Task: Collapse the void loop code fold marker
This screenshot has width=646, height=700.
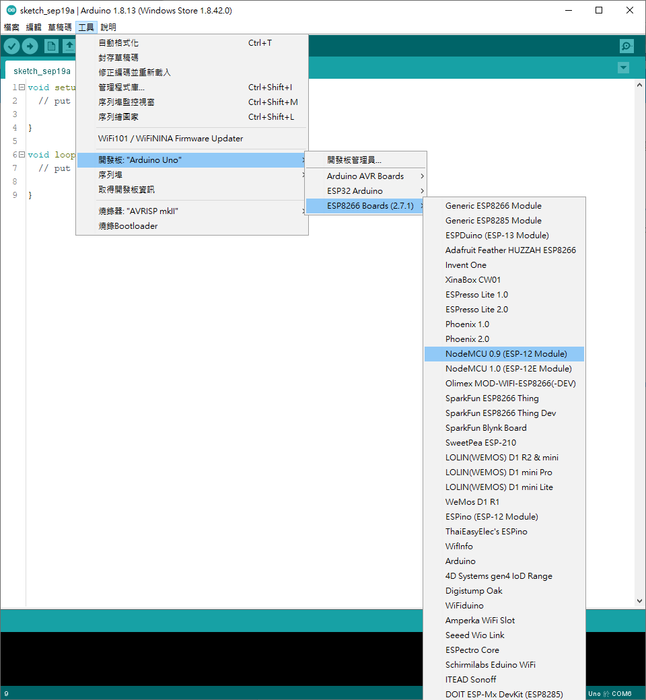Action: 22,154
